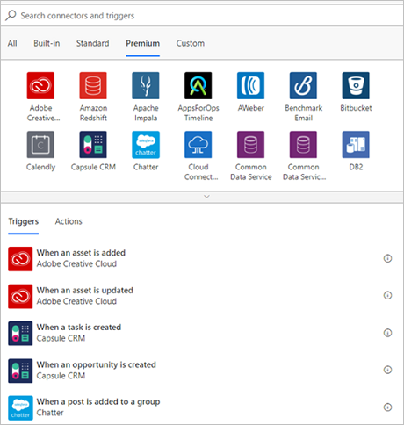Select the When an opportunity is created trigger
Image resolution: width=404 pixels, height=425 pixels.
[x=202, y=371]
